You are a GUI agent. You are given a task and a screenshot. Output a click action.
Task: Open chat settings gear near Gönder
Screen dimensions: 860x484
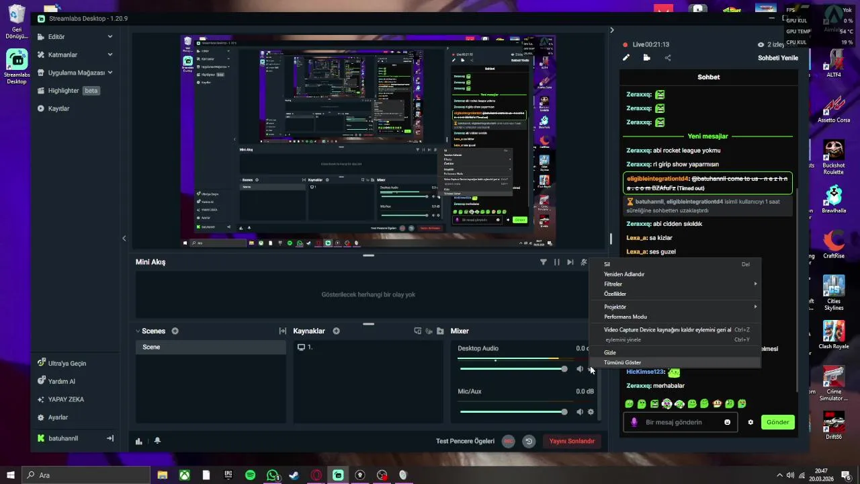(750, 422)
